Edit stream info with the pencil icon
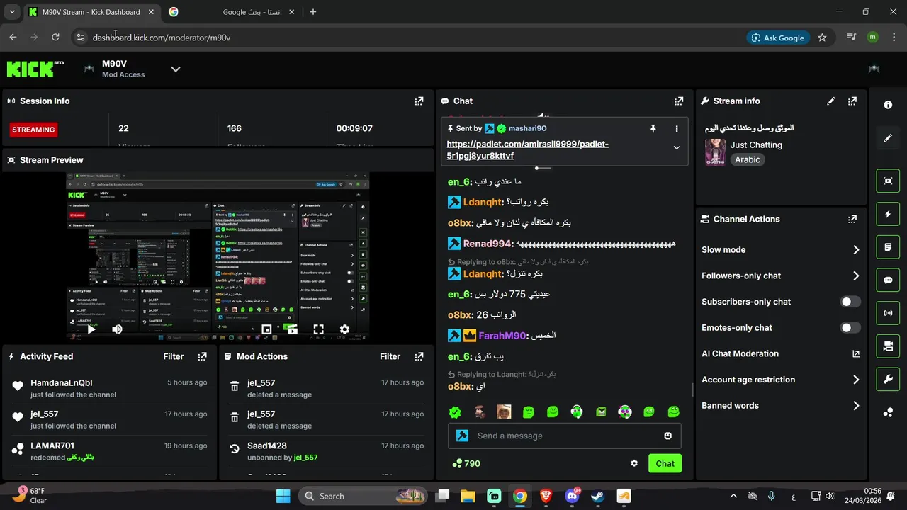The height and width of the screenshot is (510, 907). (831, 101)
